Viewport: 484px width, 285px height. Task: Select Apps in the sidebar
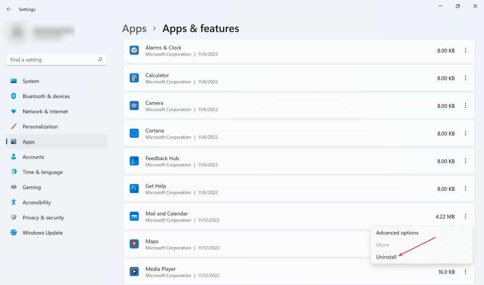57,142
